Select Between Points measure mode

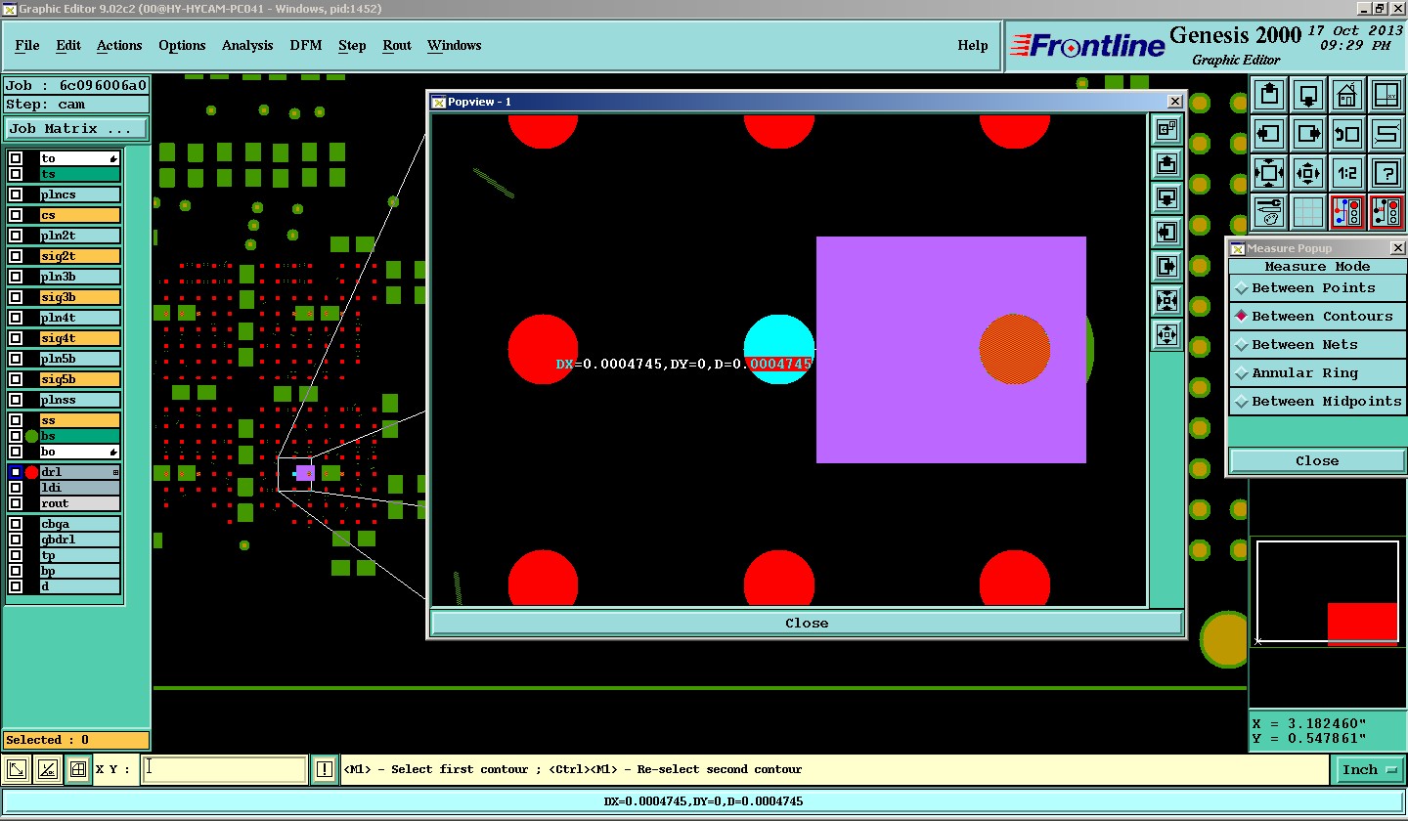pos(1317,288)
